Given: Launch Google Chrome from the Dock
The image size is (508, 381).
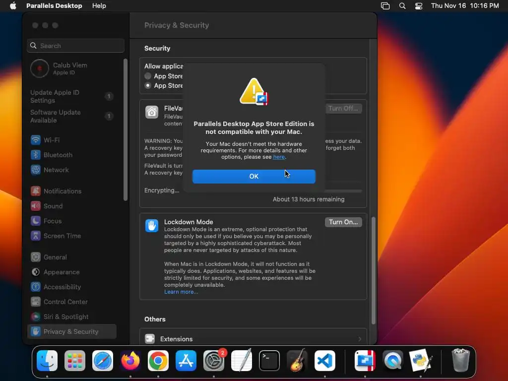Looking at the screenshot, I should click(158, 361).
